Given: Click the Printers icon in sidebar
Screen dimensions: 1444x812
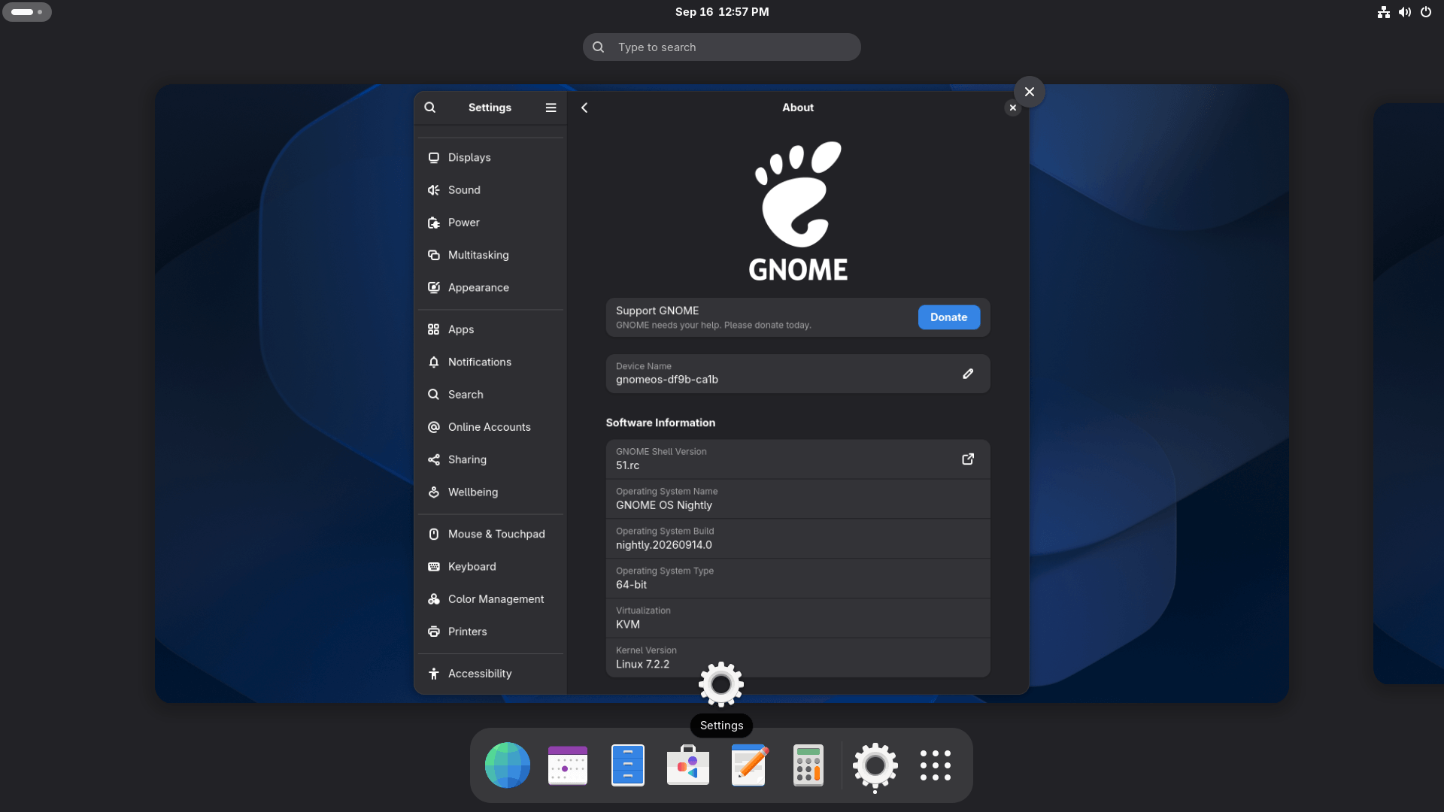Looking at the screenshot, I should tap(434, 632).
